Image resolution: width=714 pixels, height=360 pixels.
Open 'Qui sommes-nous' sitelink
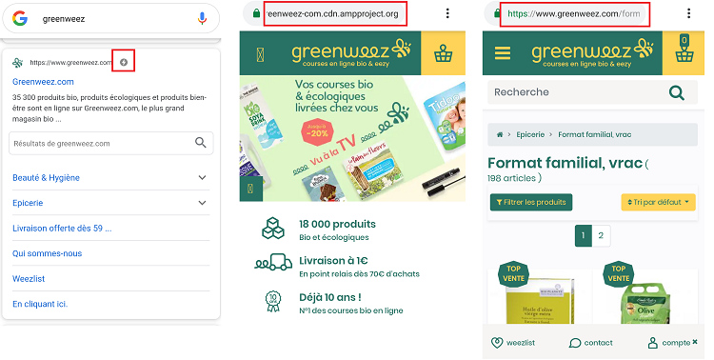click(x=48, y=253)
